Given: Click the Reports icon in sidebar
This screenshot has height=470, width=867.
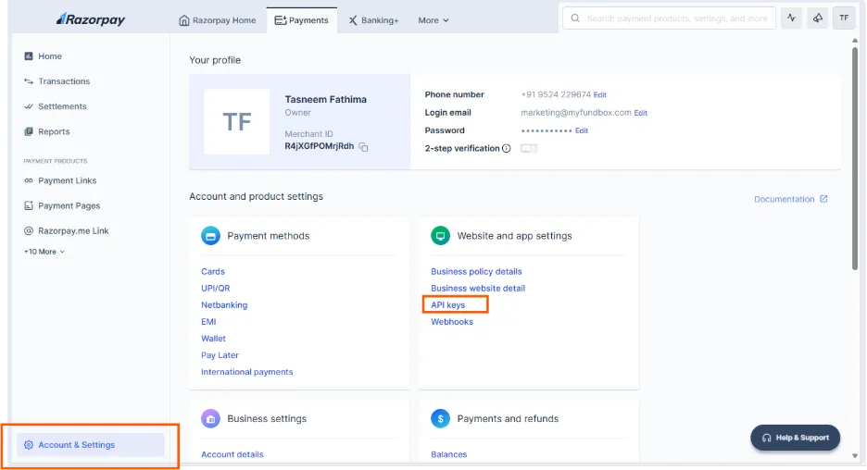Looking at the screenshot, I should click(x=29, y=131).
